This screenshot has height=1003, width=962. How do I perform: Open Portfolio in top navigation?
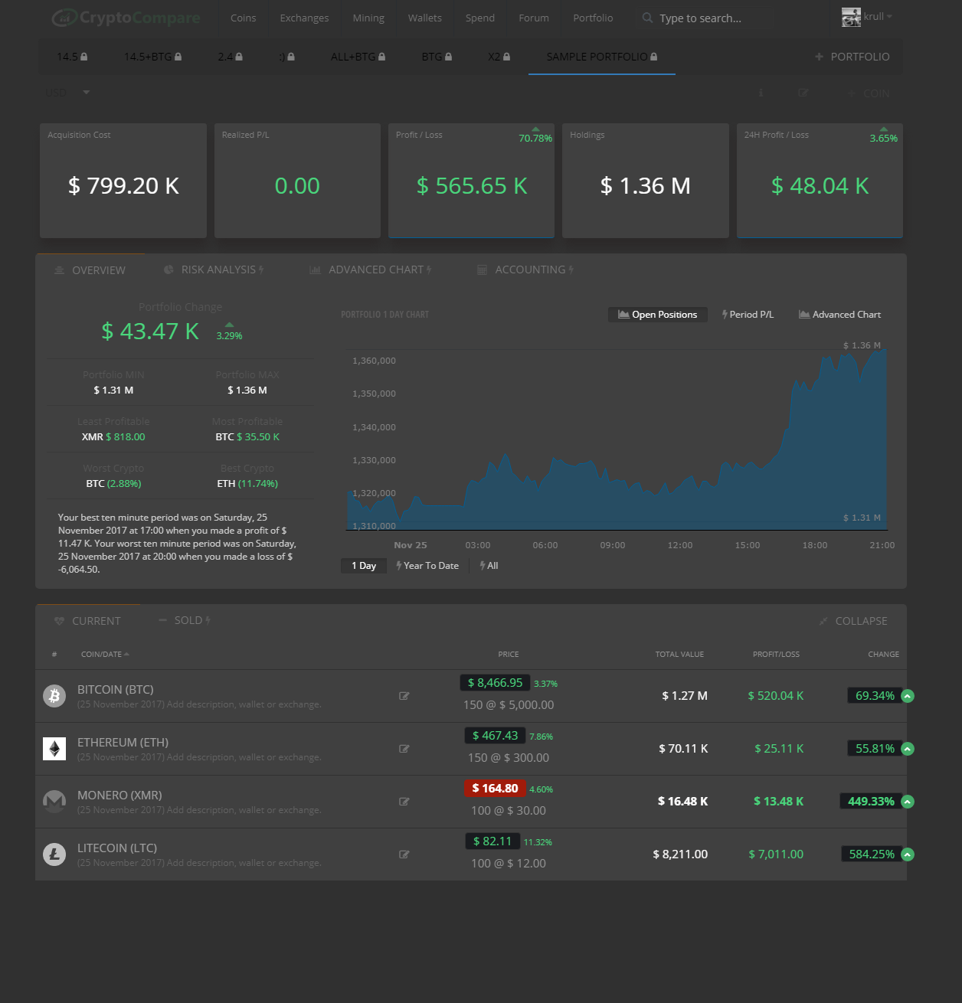pos(593,18)
